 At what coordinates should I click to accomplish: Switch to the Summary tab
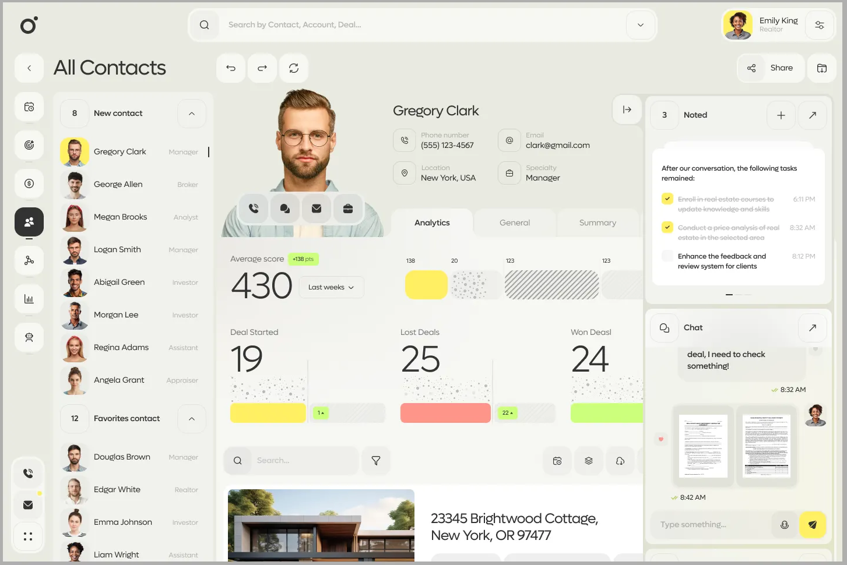598,223
